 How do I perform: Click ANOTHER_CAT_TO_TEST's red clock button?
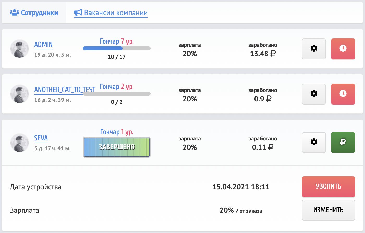pos(343,94)
